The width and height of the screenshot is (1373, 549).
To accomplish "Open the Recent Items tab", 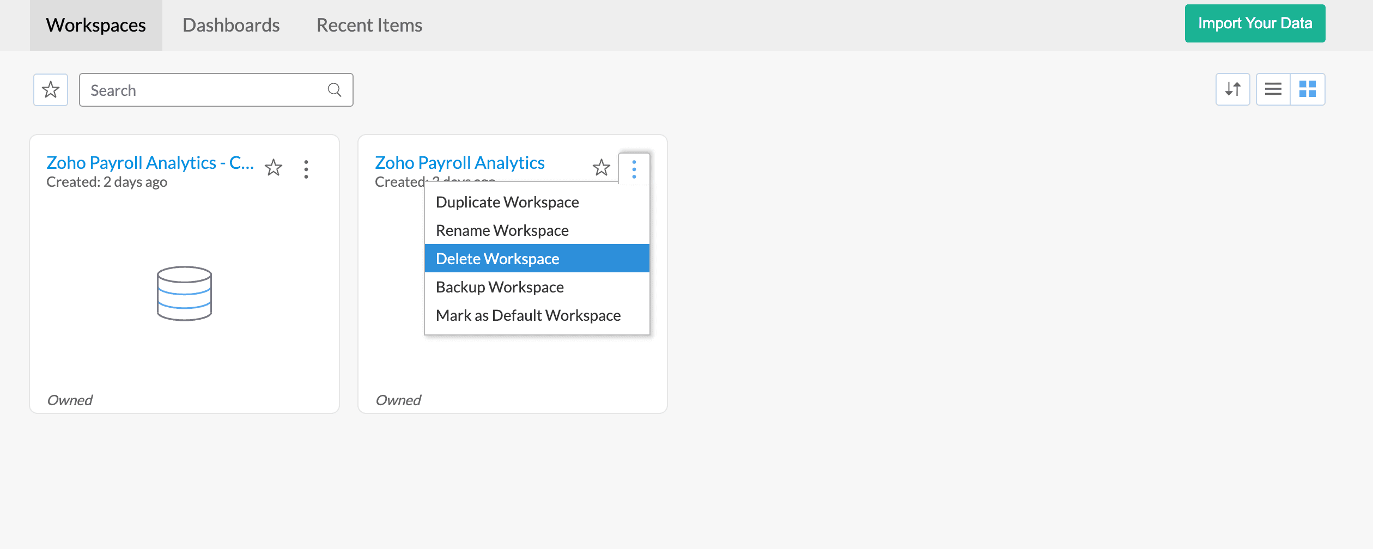I will tap(369, 25).
